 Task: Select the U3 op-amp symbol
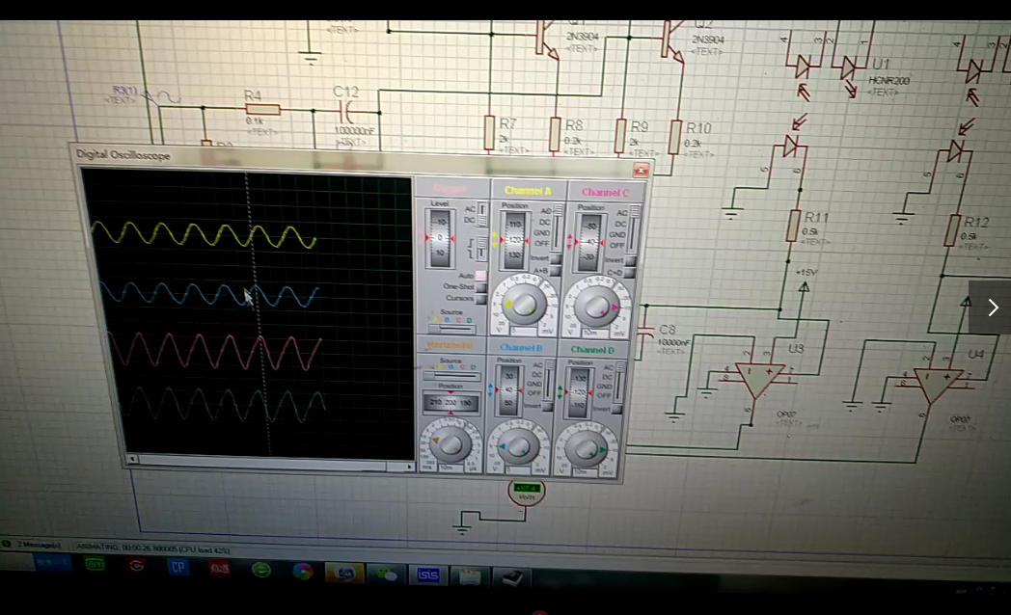coord(759,379)
